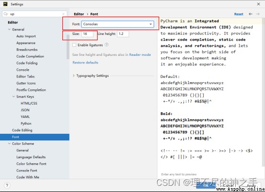Image resolution: width=265 pixels, height=192 pixels.
Task: Select Auto Import in the tree
Action: coord(26,36)
